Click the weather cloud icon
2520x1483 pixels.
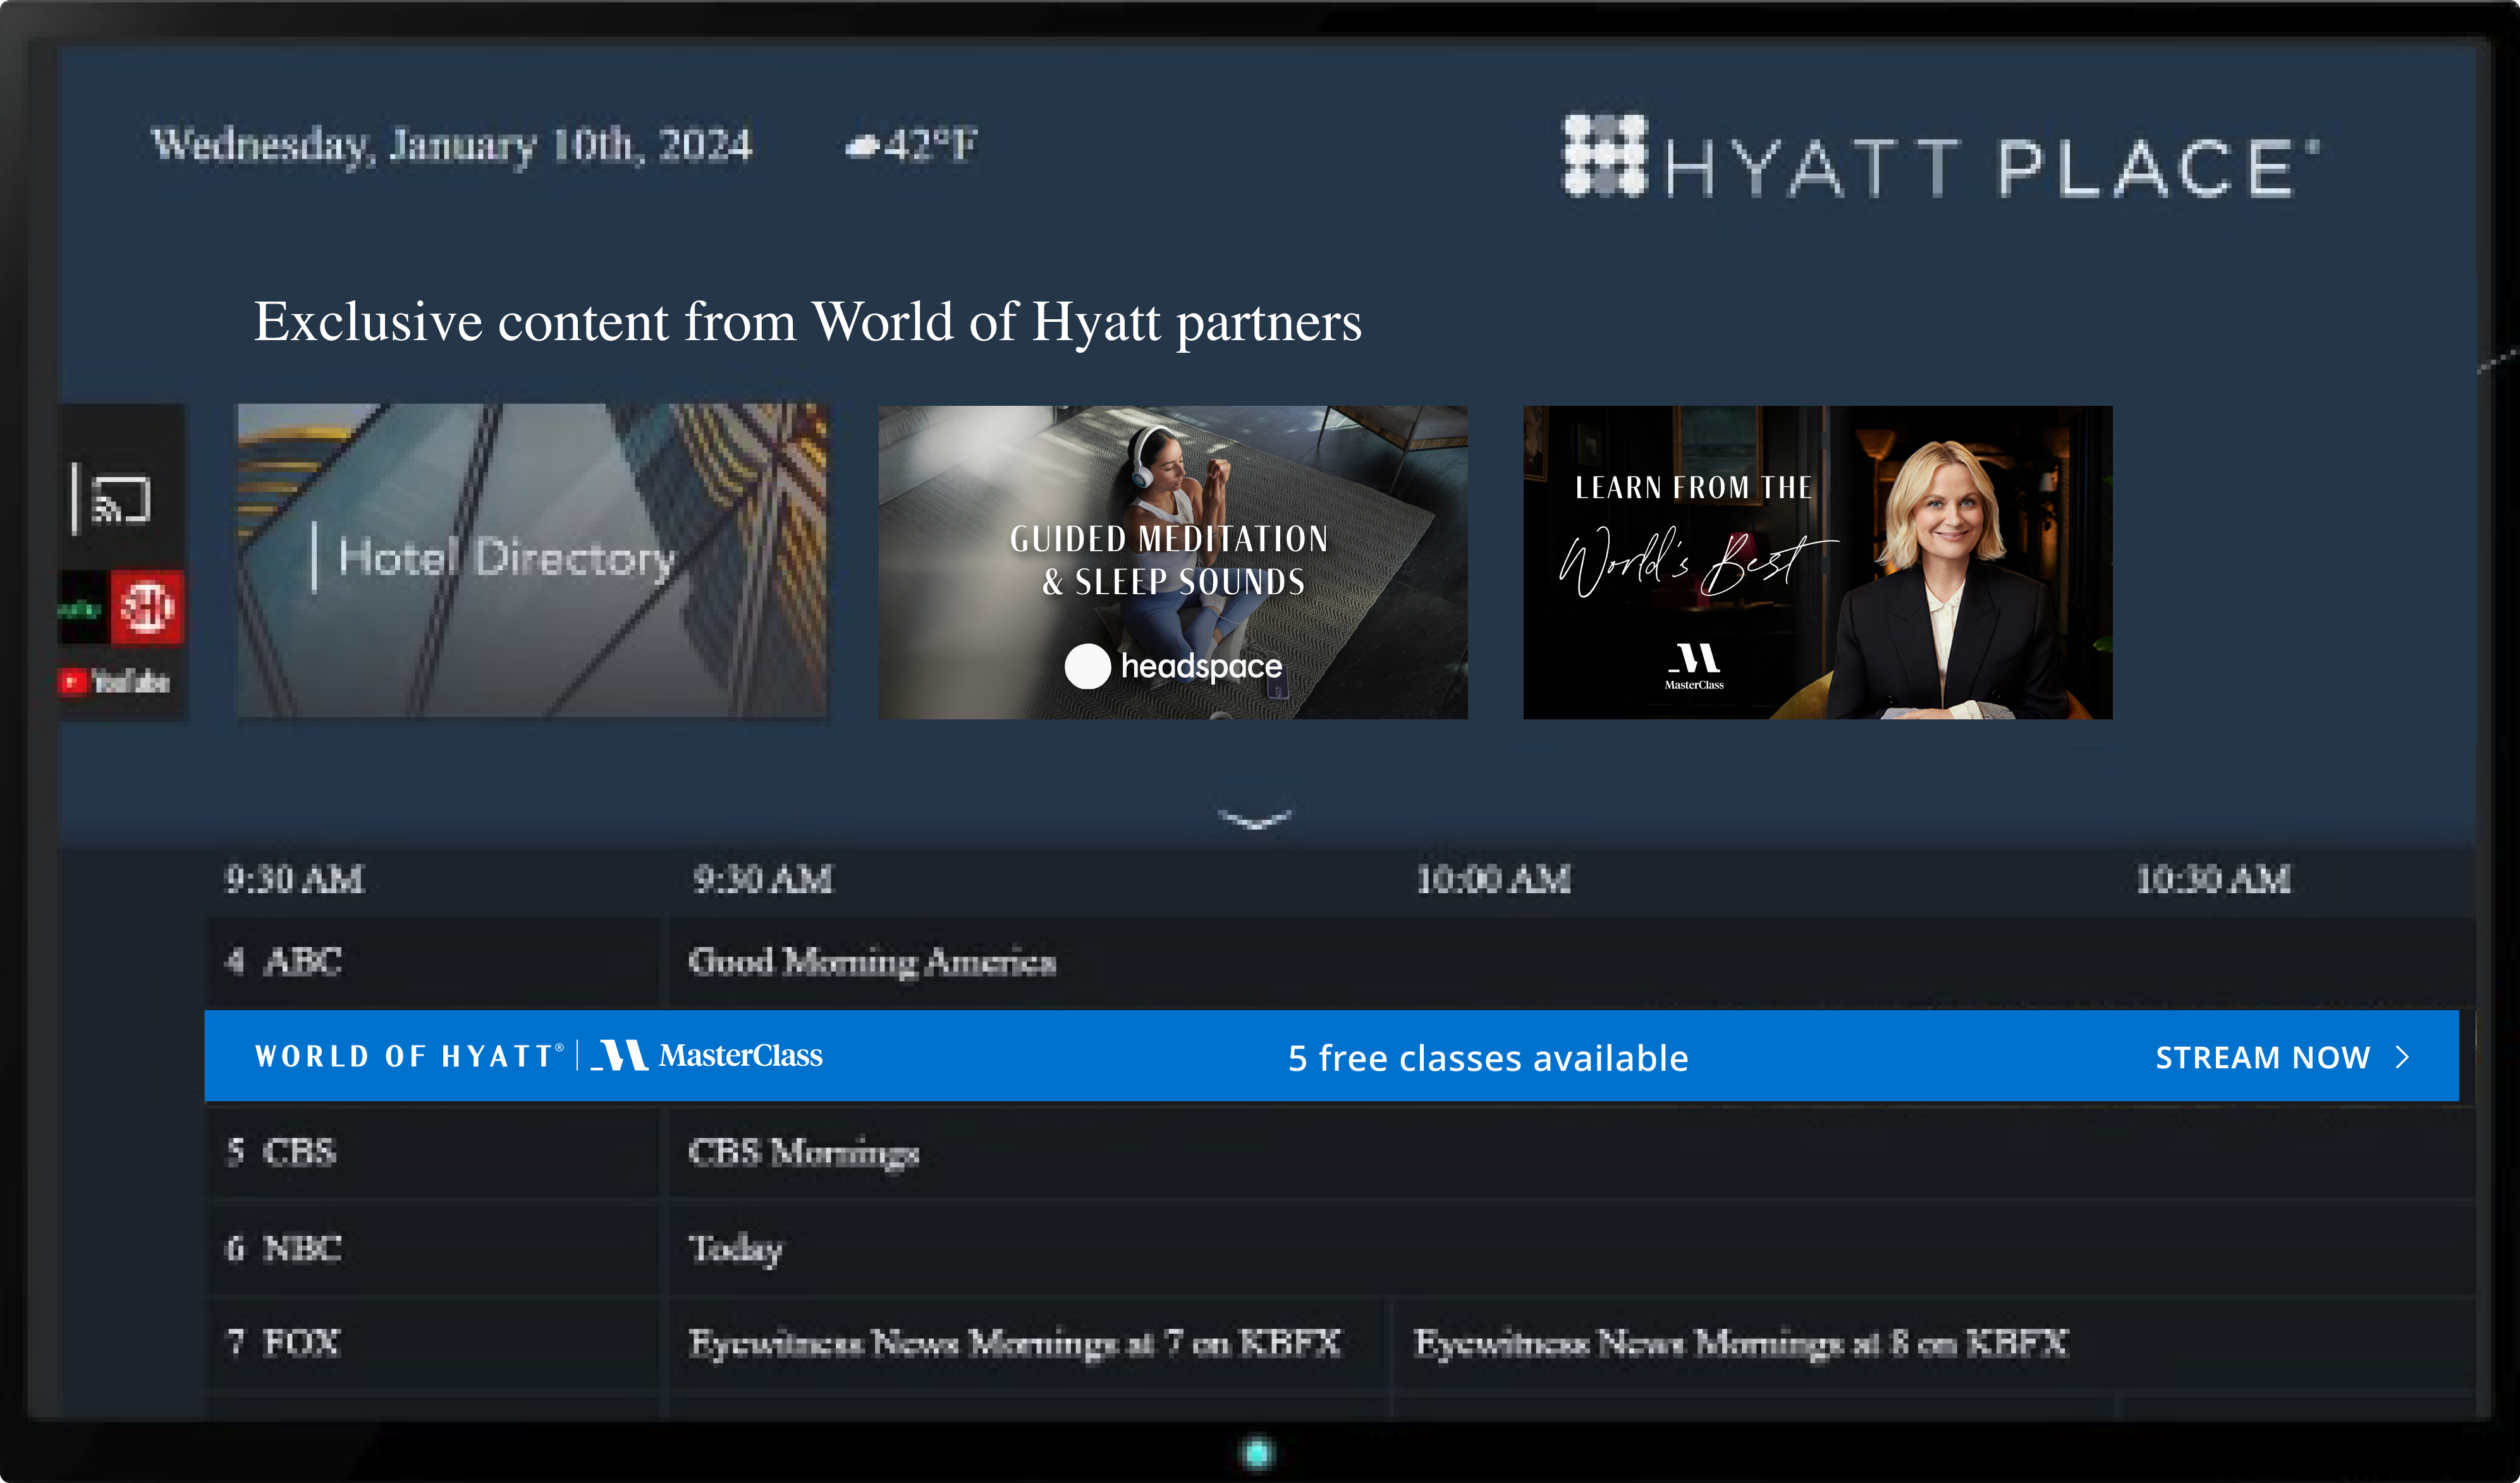click(x=861, y=147)
